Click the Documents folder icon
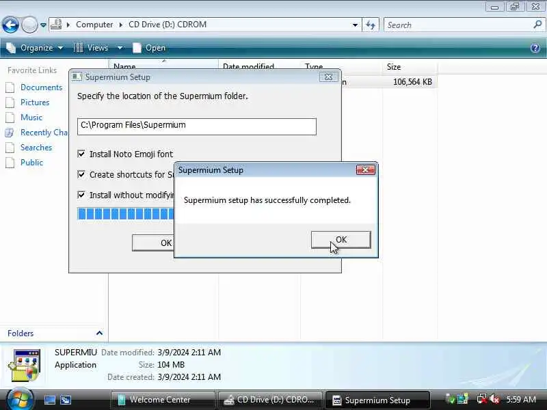 (10, 87)
